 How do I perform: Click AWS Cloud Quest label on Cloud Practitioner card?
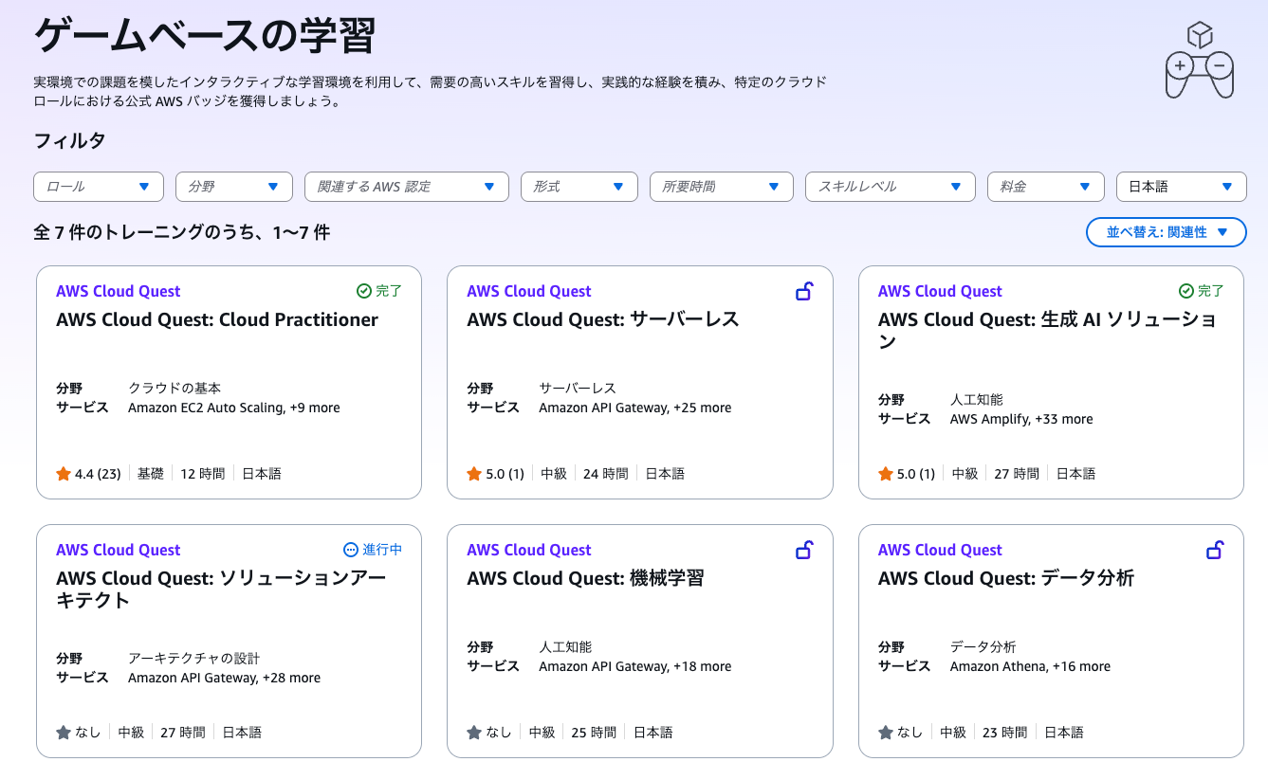coord(119,291)
